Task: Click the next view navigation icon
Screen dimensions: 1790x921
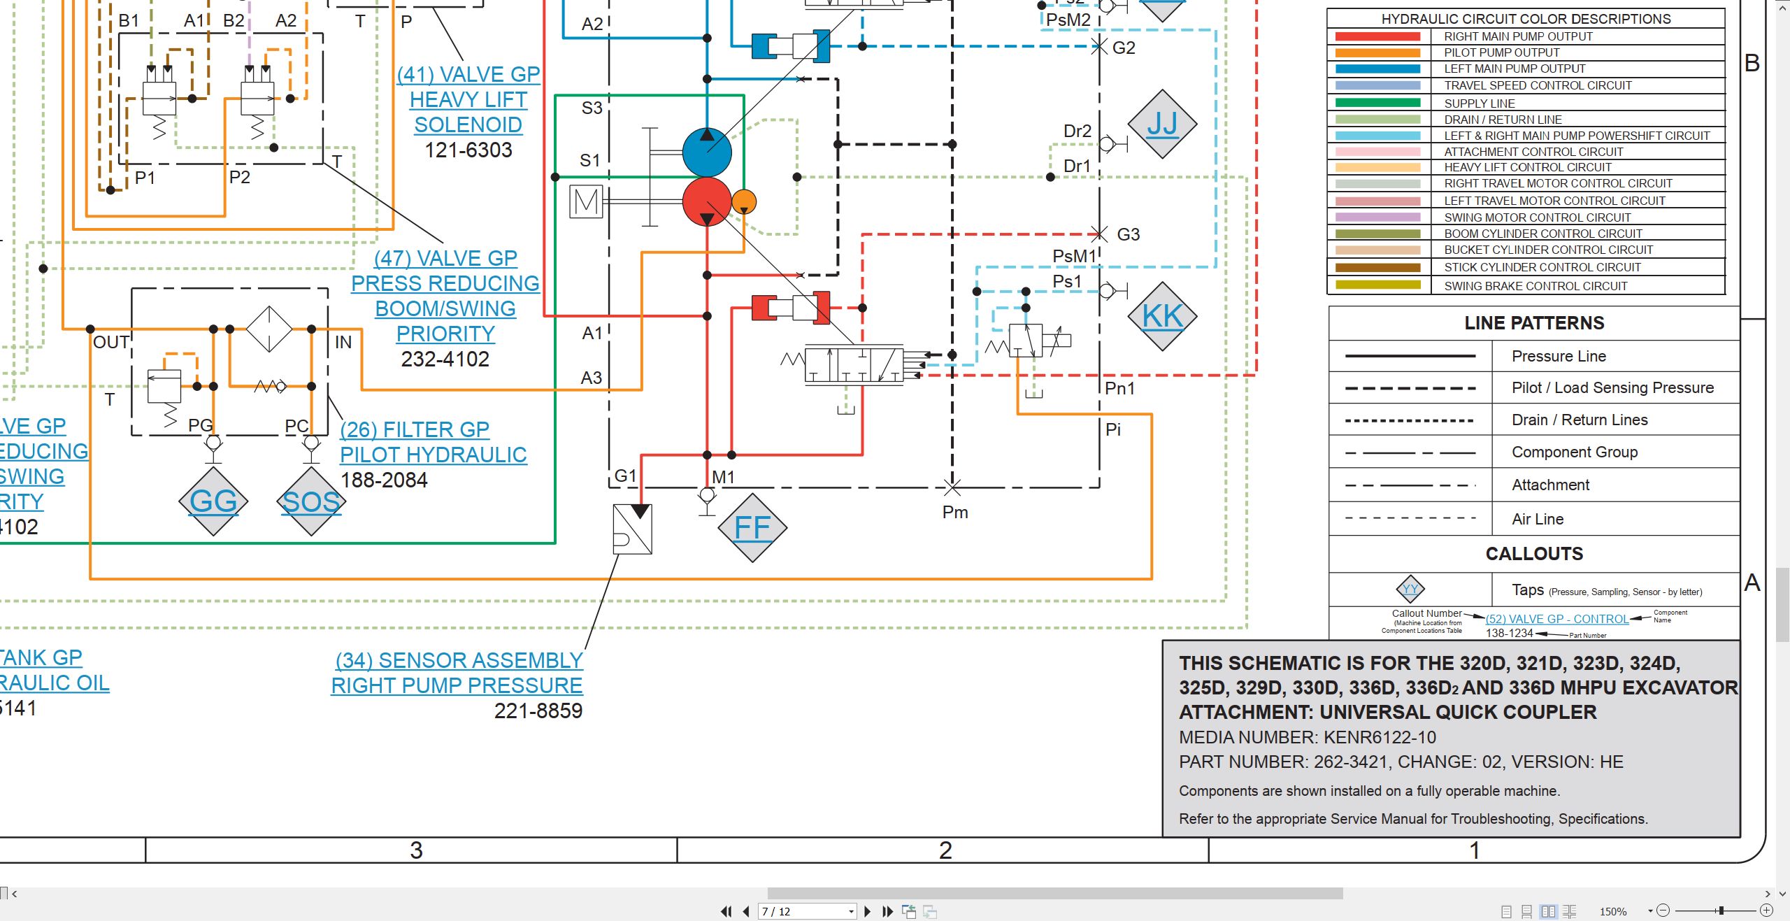Action: pyautogui.click(x=930, y=911)
